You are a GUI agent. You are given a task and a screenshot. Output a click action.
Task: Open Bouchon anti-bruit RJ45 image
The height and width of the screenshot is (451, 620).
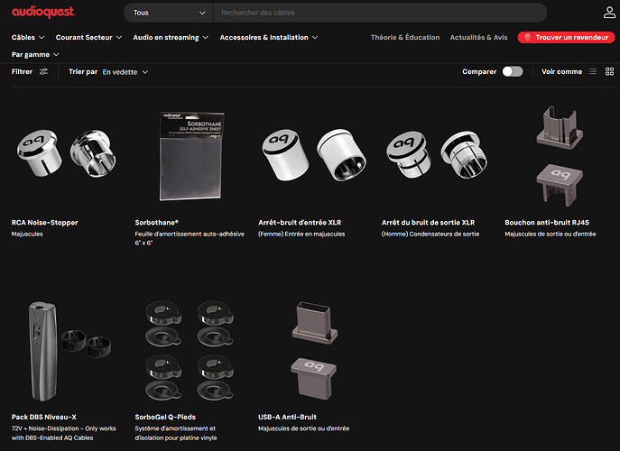(x=560, y=156)
